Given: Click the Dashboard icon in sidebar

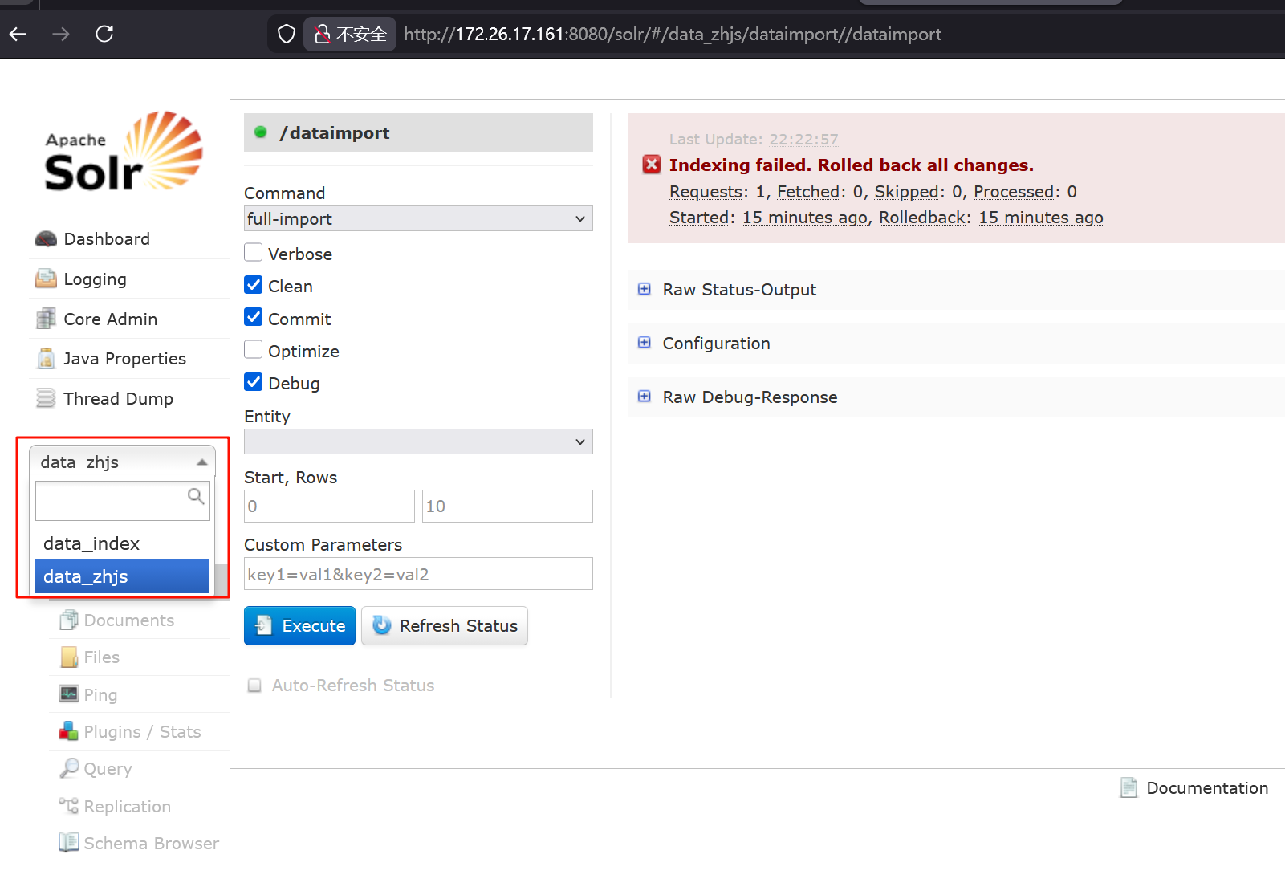Looking at the screenshot, I should coord(46,239).
